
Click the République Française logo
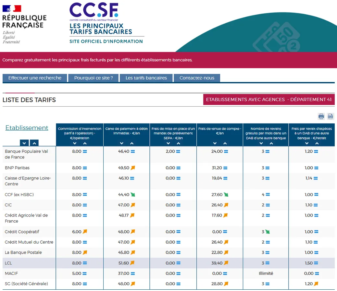24,24
